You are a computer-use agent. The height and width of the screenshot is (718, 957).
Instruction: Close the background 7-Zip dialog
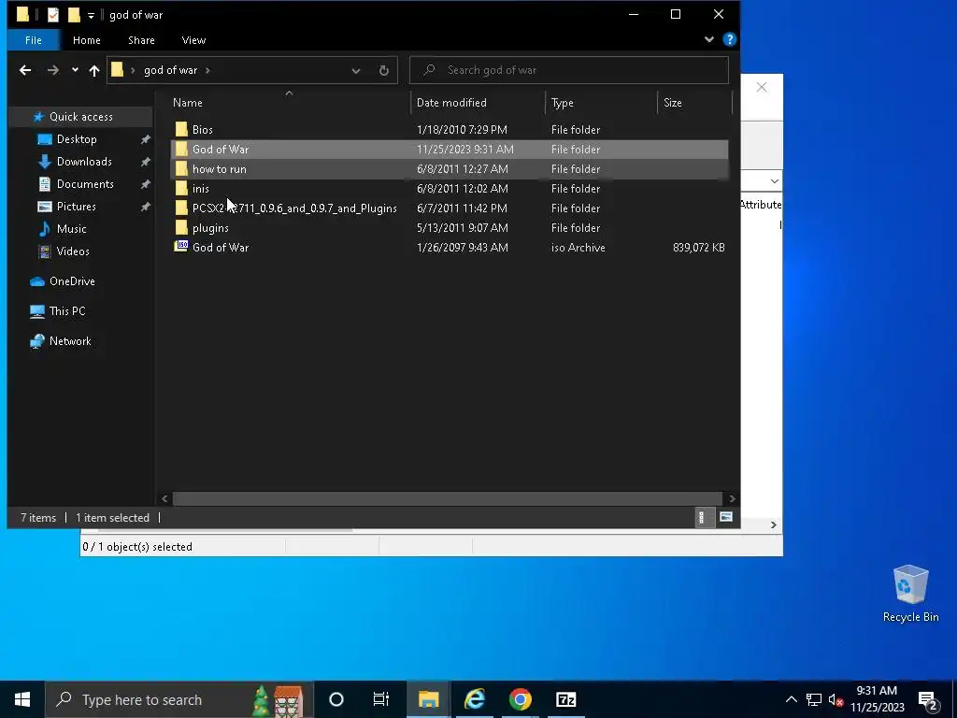coord(761,87)
